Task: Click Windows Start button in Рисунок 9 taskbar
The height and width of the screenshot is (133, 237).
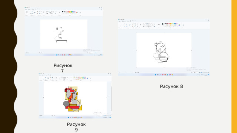Action: tap(68, 117)
